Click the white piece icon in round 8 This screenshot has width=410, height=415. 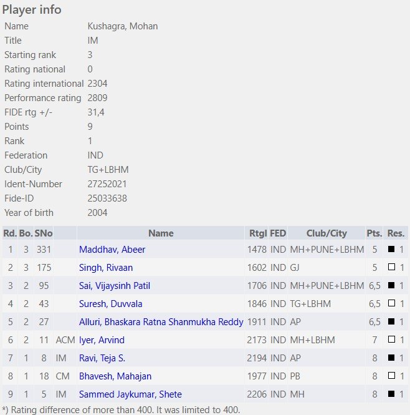click(x=391, y=376)
